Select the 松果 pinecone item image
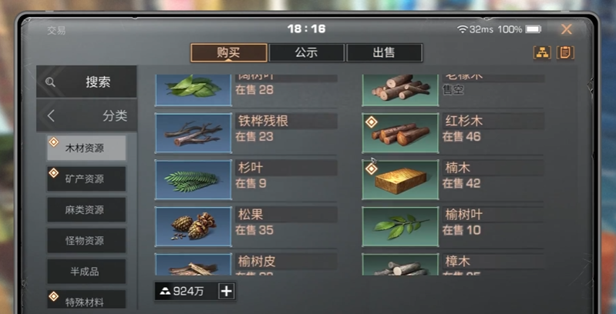The image size is (616, 314). pos(194,226)
